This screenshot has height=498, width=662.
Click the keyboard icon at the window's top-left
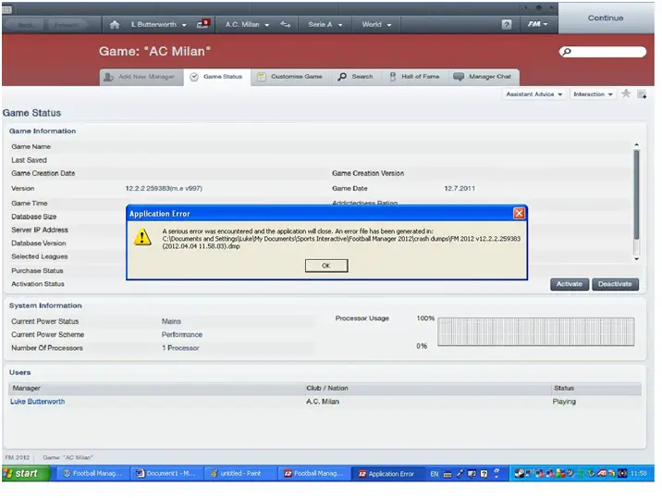click(x=6, y=9)
